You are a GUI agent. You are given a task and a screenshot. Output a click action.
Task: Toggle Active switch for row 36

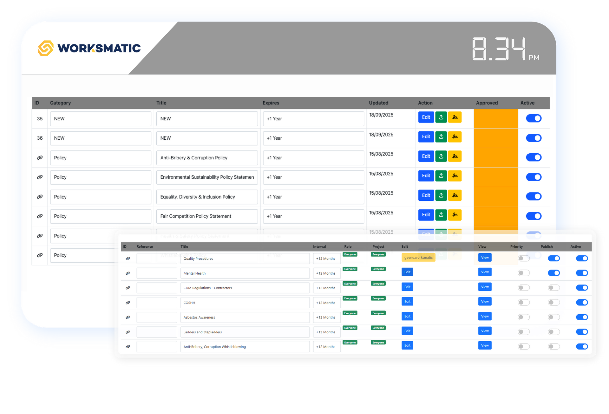pyautogui.click(x=534, y=138)
